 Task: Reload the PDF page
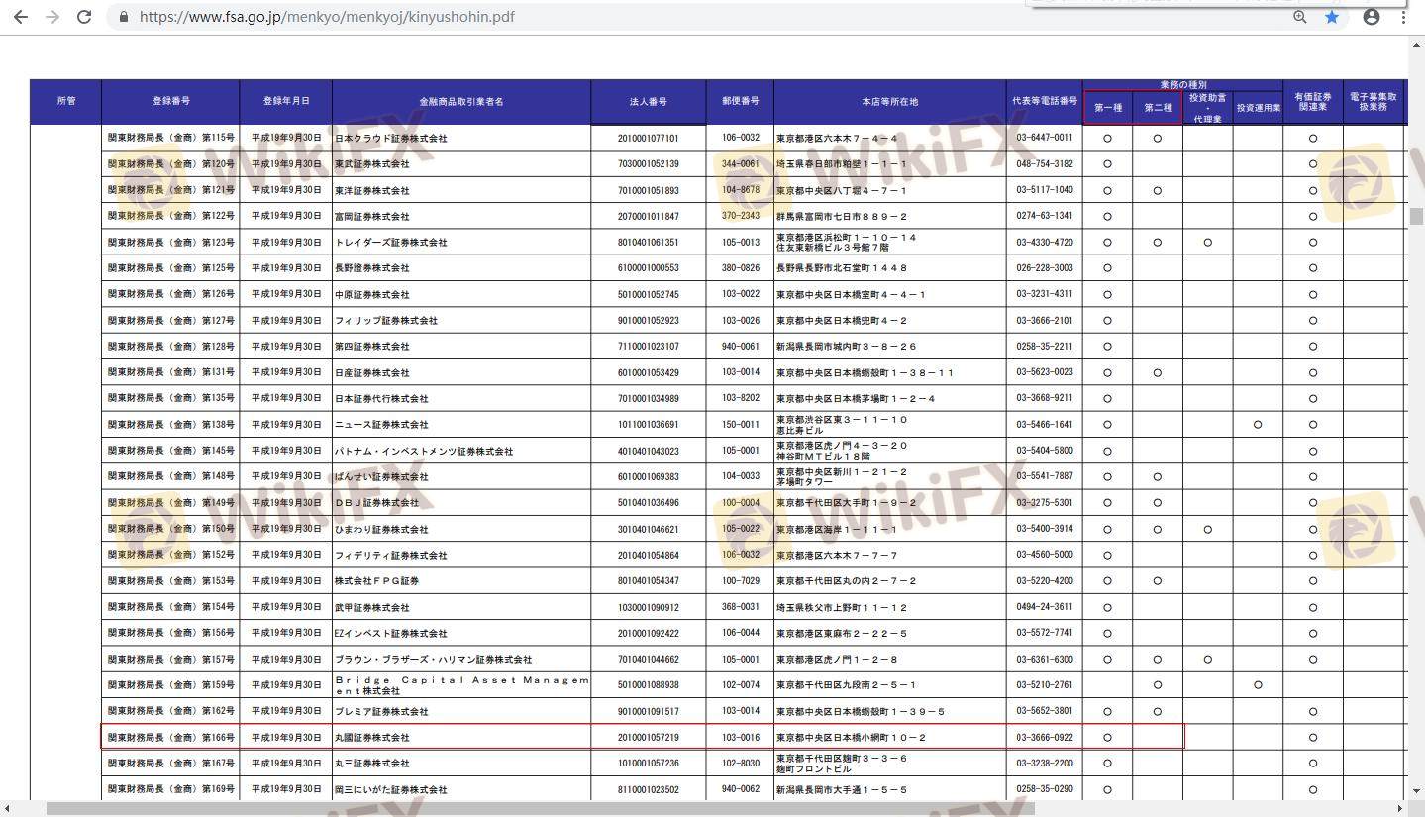84,17
